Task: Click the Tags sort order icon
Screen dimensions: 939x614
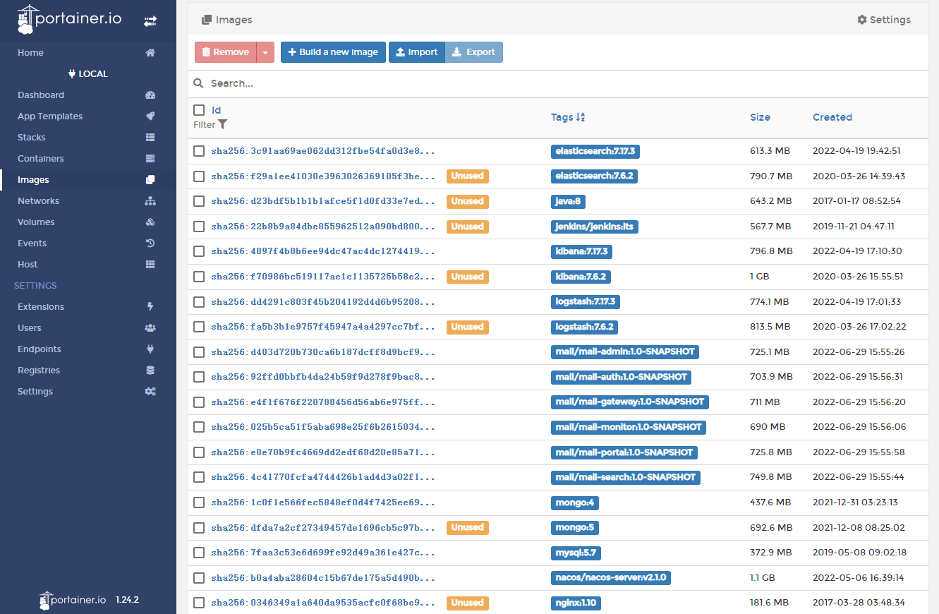Action: click(x=581, y=117)
